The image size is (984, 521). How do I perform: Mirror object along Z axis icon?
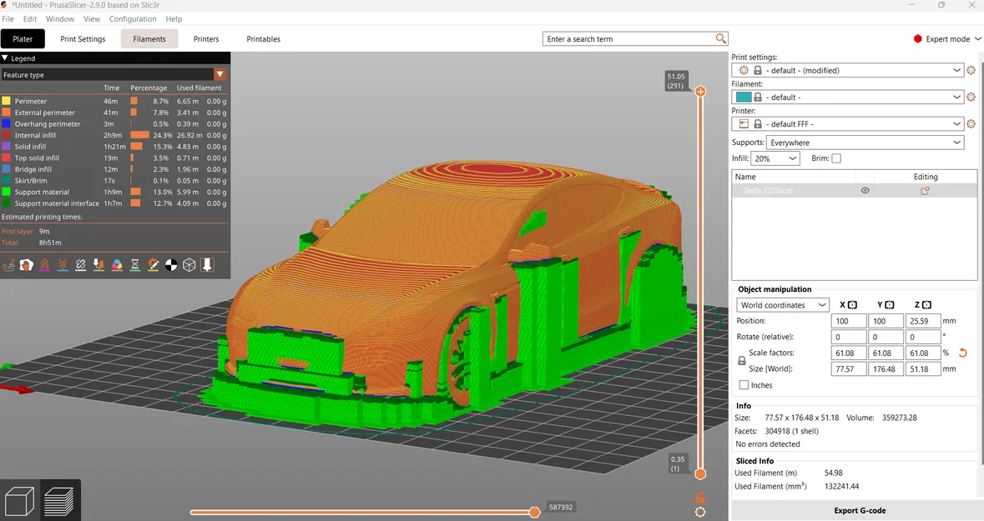[x=927, y=305]
